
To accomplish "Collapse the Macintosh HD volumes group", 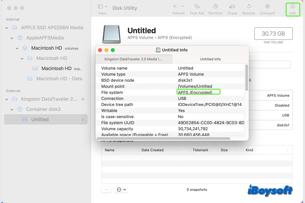I will pyautogui.click(x=17, y=48).
